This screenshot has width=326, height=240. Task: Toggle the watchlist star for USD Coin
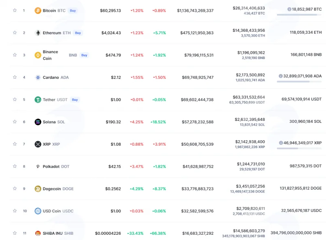click(15, 211)
